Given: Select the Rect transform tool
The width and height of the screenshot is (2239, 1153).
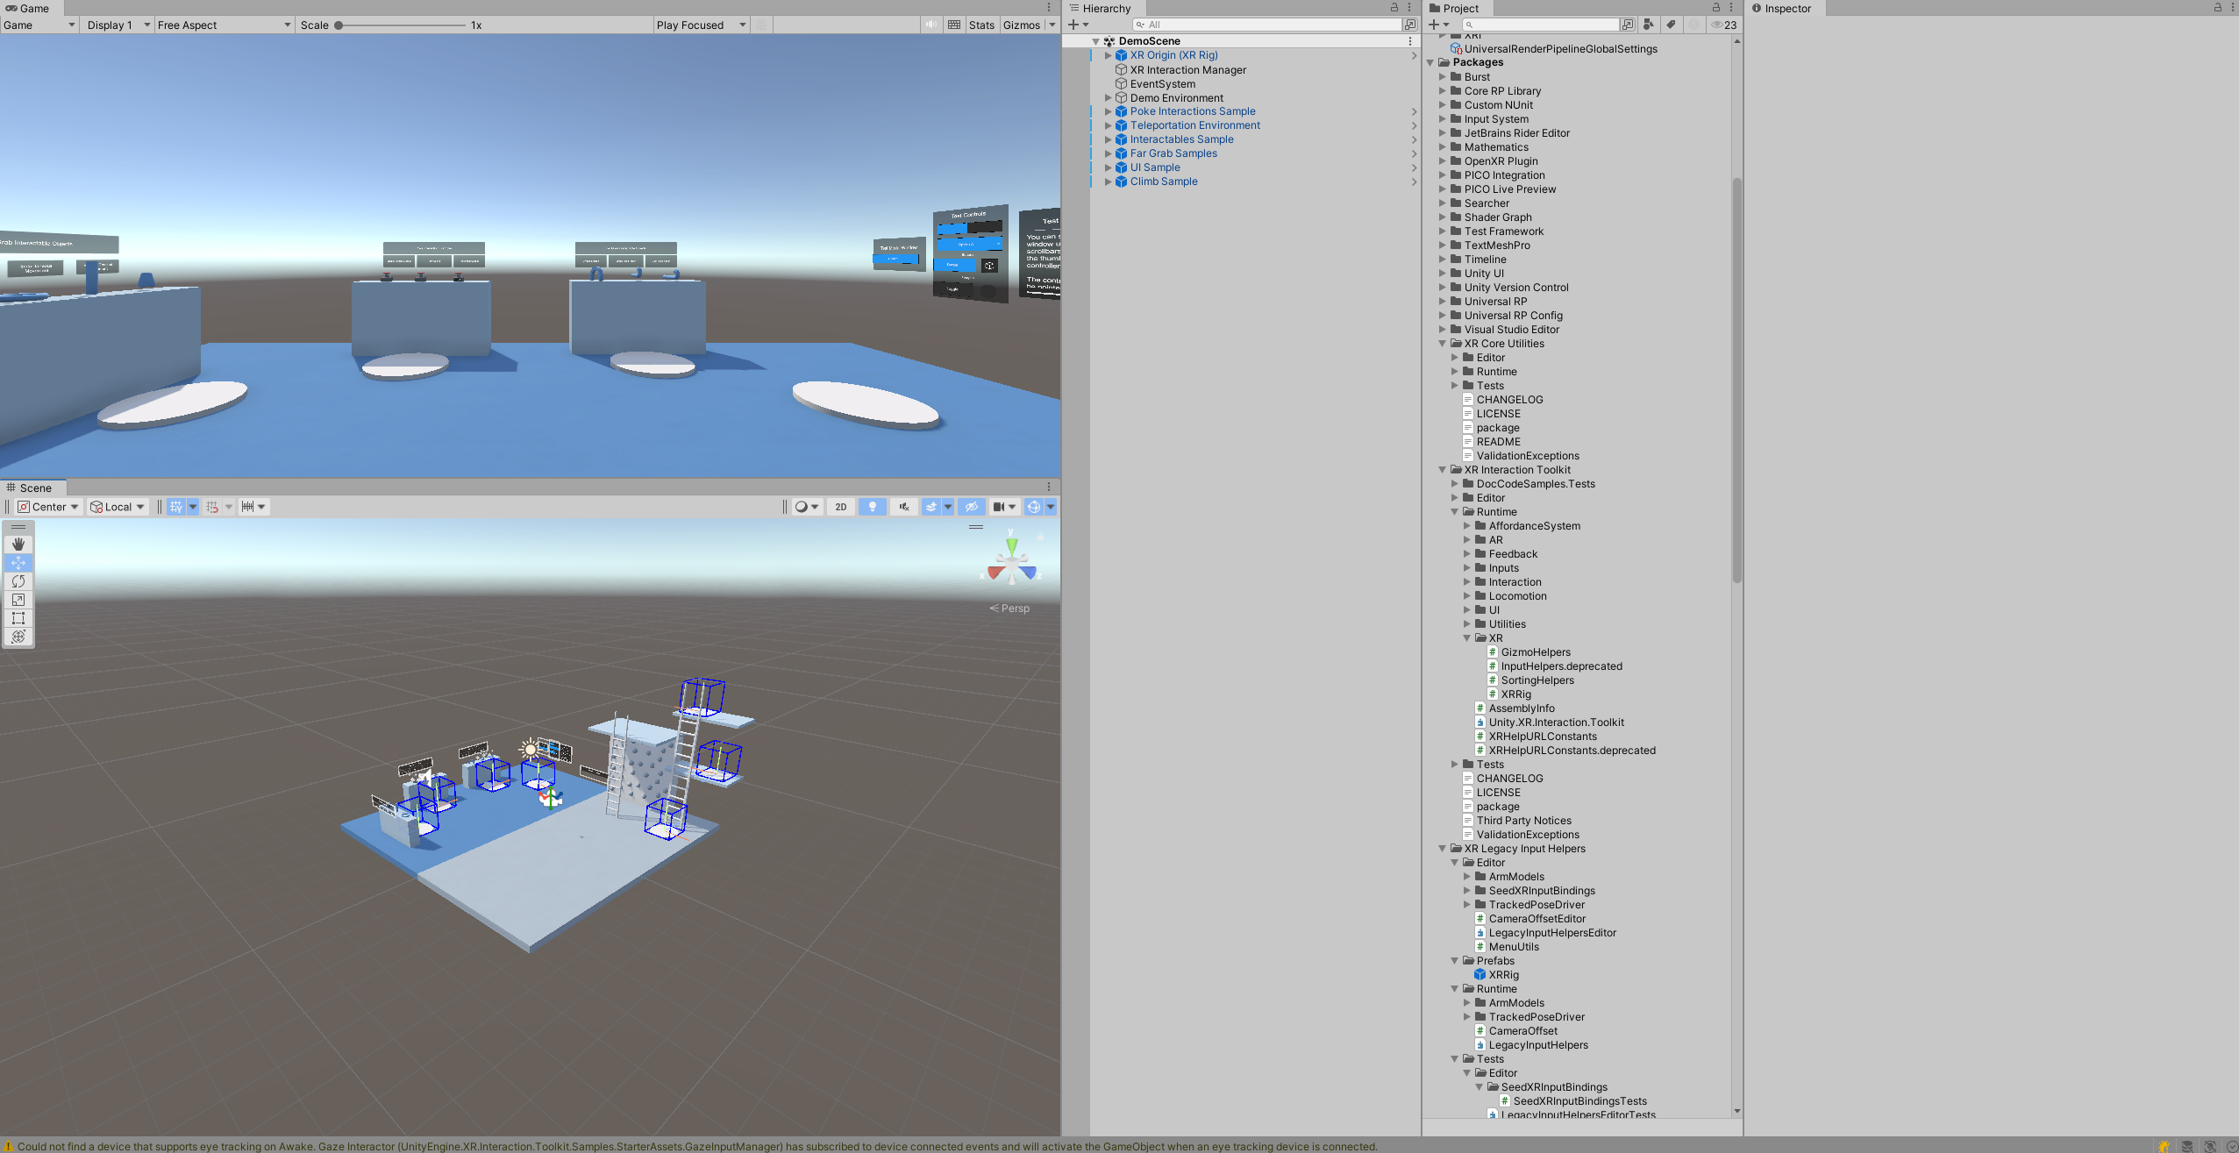Looking at the screenshot, I should click(18, 618).
